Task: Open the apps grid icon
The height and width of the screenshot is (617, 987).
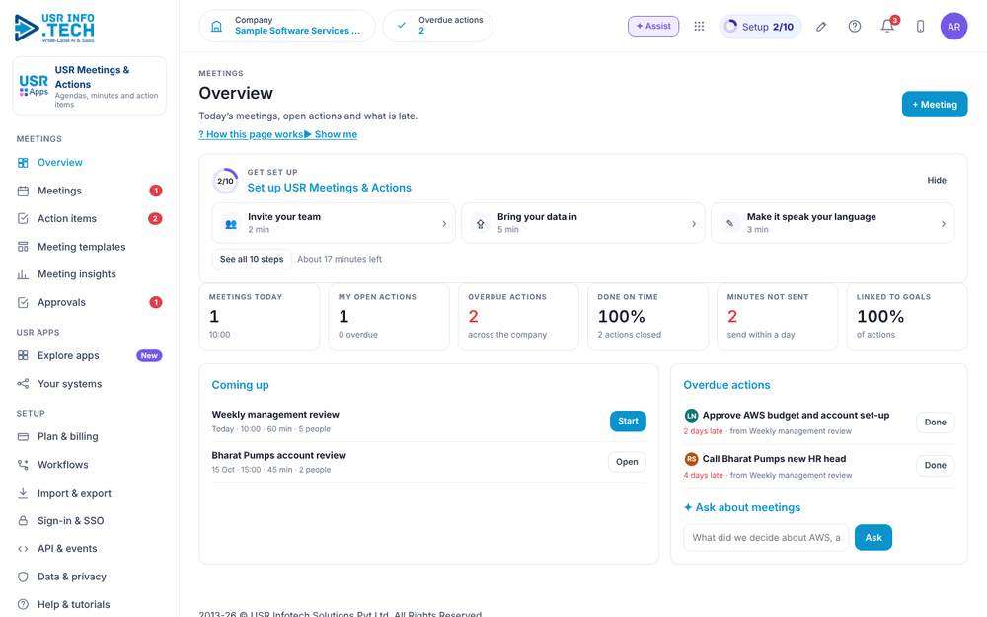Action: (699, 27)
